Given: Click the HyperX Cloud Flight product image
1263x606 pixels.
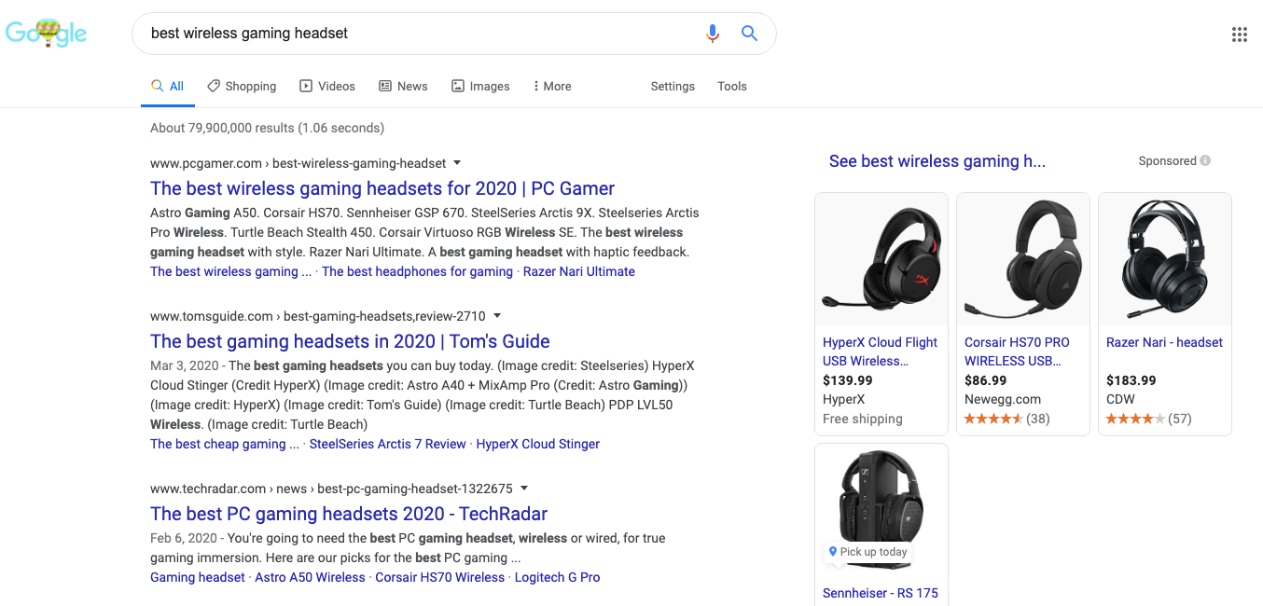Looking at the screenshot, I should pyautogui.click(x=881, y=259).
